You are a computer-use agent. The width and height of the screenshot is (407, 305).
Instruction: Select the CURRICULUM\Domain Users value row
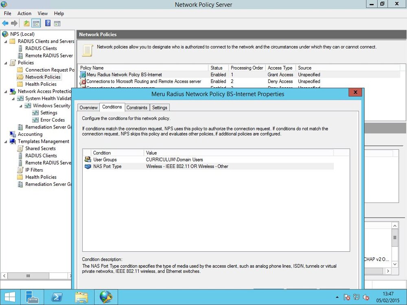pyautogui.click(x=175, y=159)
